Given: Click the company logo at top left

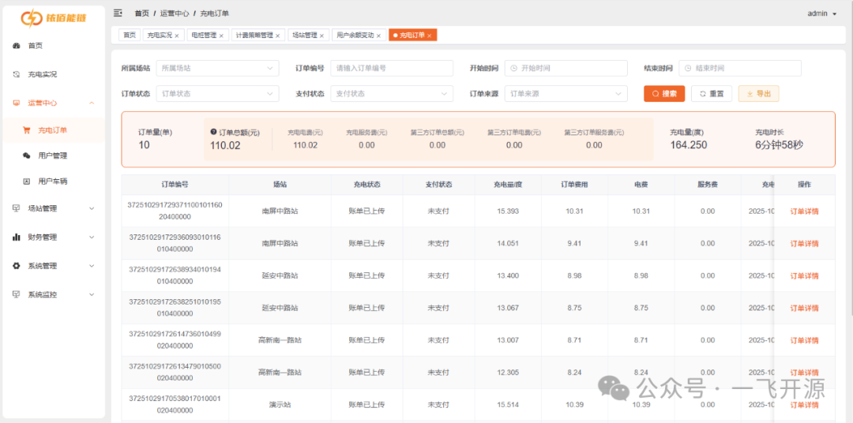Looking at the screenshot, I should [x=54, y=17].
